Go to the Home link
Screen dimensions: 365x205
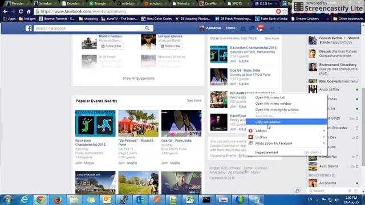point(230,28)
